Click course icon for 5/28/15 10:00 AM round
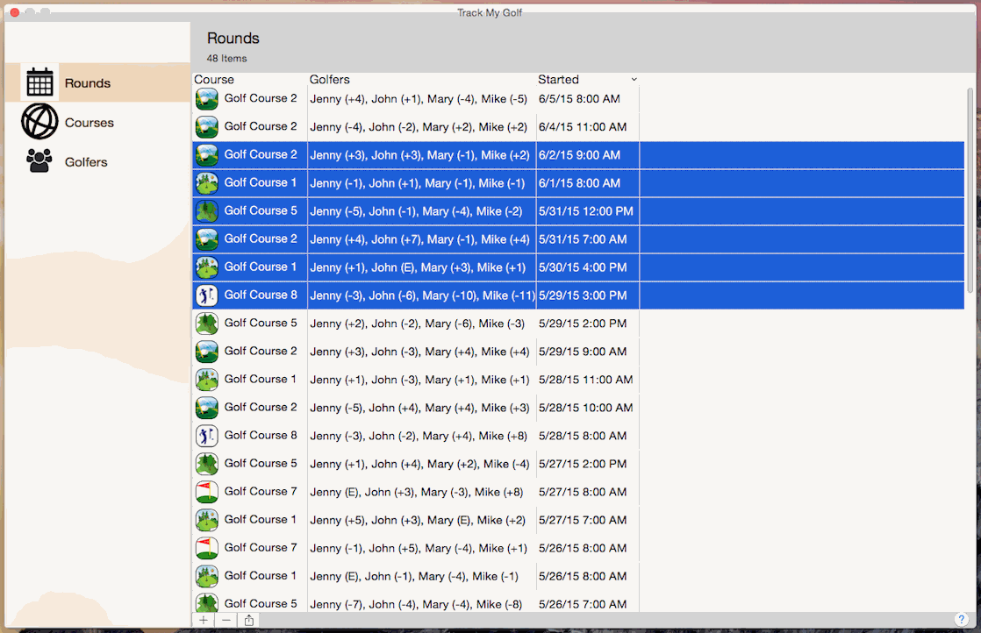This screenshot has width=981, height=633. tap(206, 408)
